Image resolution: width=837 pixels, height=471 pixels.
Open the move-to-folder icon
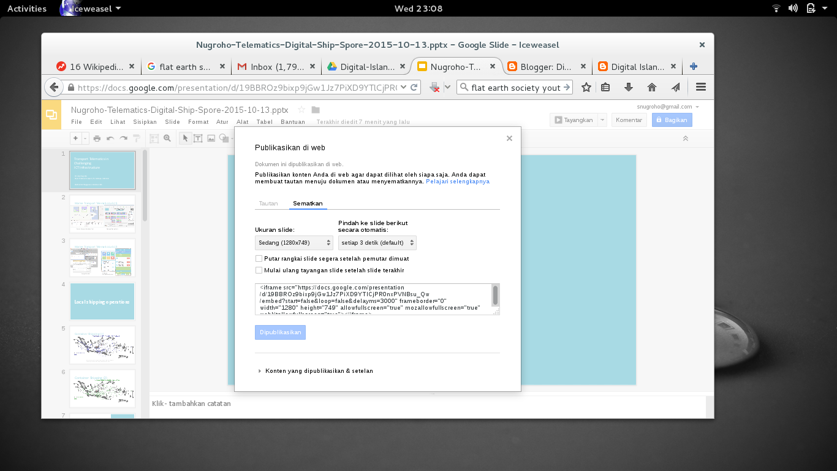pos(316,110)
